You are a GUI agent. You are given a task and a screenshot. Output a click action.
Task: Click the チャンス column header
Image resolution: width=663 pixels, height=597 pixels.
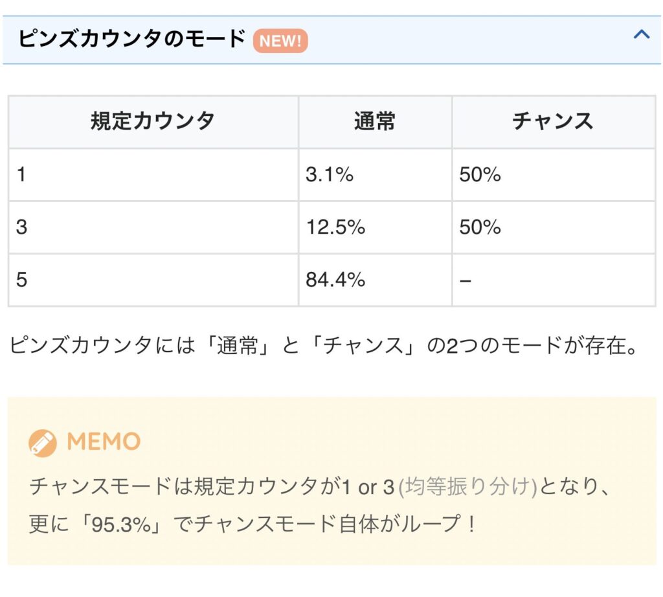click(x=554, y=122)
